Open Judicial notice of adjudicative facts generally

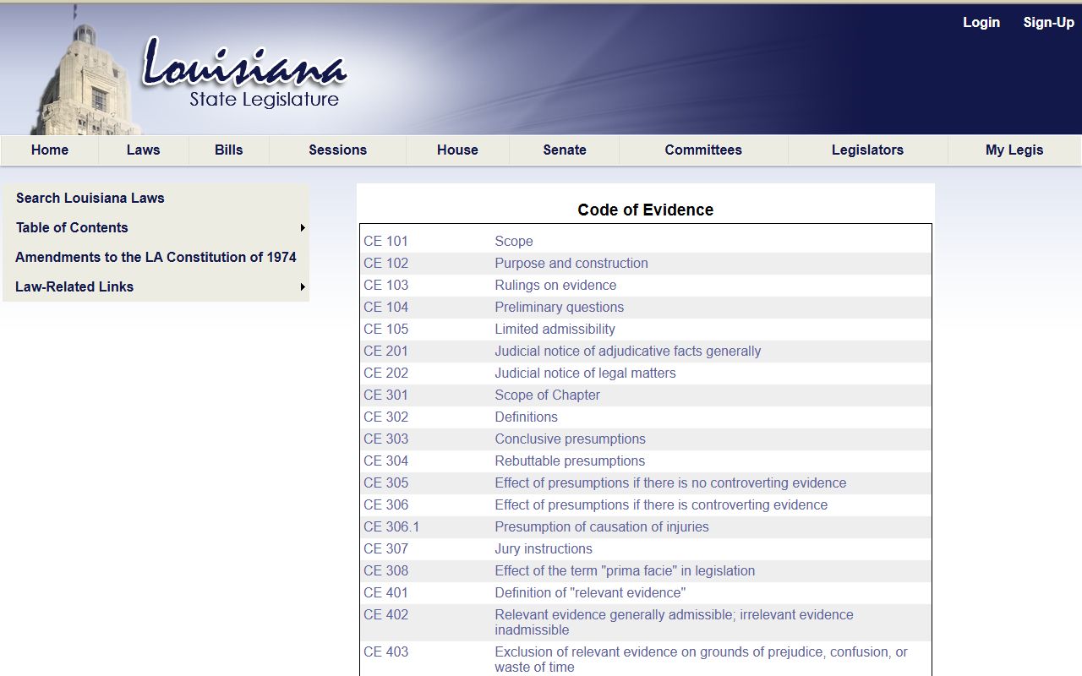coord(627,352)
